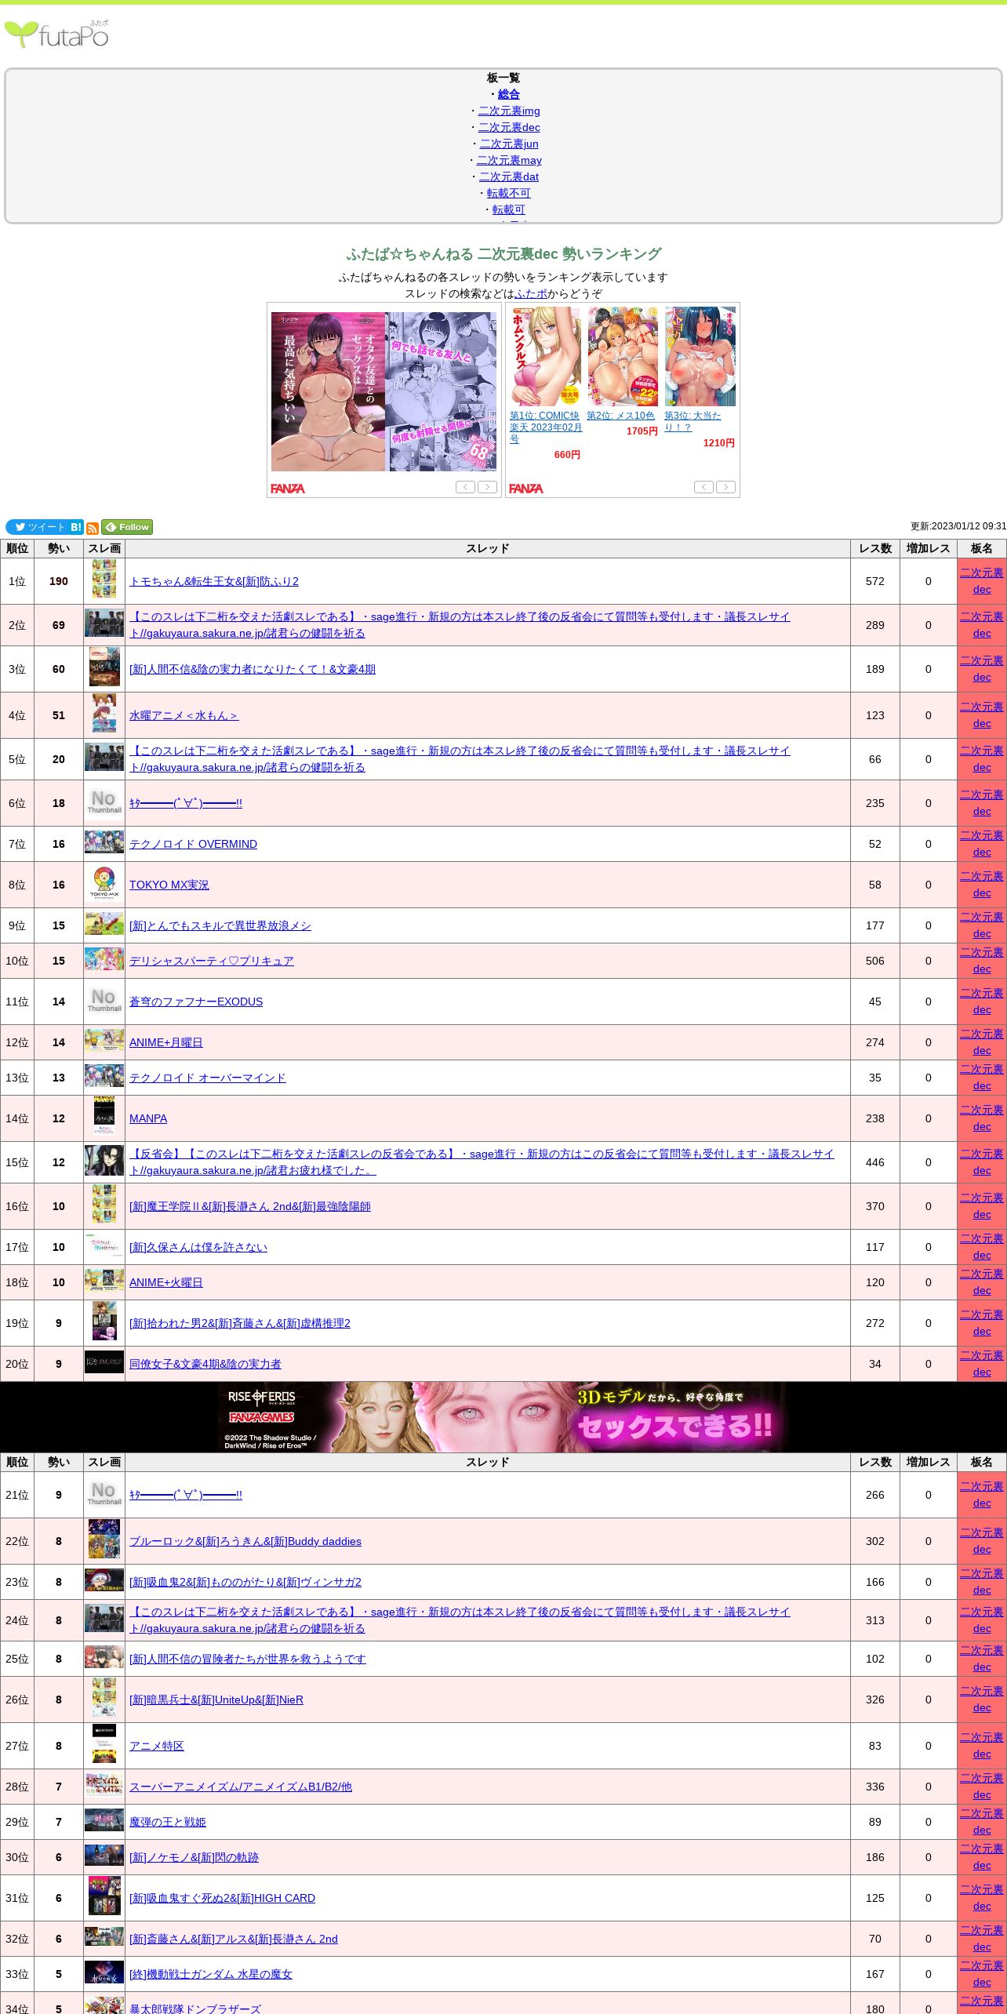Select 二次元裏dec in the board list
Image resolution: width=1007 pixels, height=2014 pixels.
509,127
